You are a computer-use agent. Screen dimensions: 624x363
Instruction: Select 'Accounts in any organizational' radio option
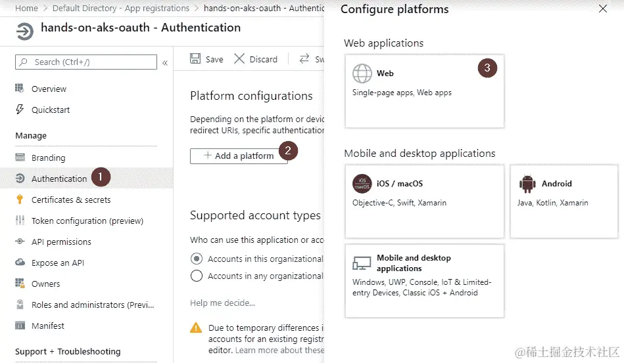(196, 276)
